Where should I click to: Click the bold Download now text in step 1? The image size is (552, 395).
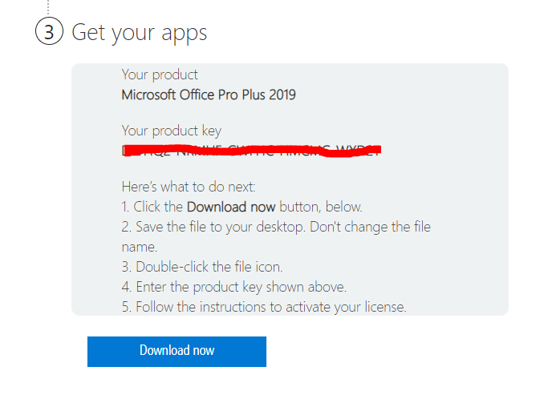[x=236, y=206]
